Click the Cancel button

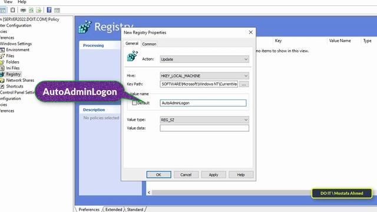(186, 175)
